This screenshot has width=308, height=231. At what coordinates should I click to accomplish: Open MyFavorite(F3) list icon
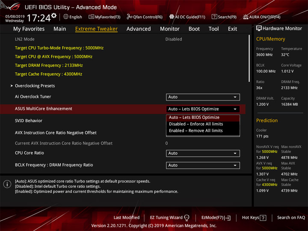click(x=91, y=17)
